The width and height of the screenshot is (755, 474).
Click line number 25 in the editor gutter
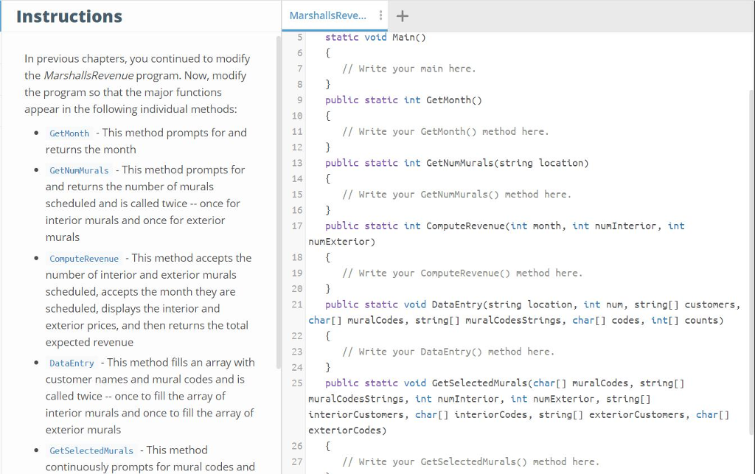click(x=296, y=383)
